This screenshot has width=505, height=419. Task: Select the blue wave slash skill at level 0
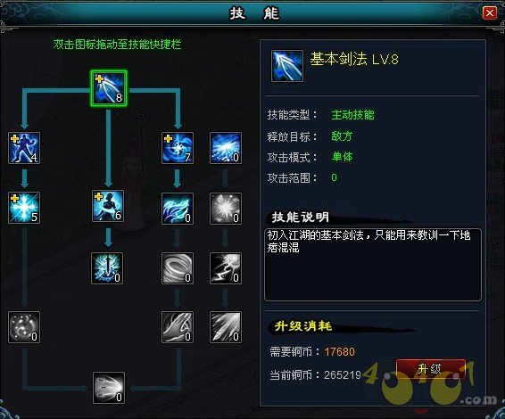(x=178, y=209)
